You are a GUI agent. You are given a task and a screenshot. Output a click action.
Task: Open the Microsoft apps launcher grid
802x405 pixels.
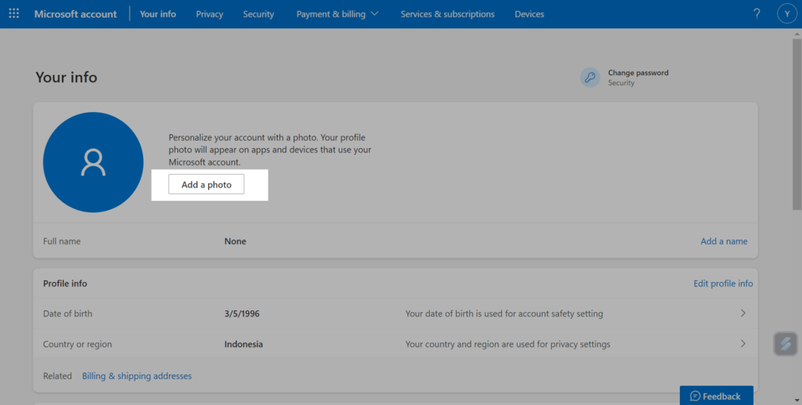tap(14, 14)
